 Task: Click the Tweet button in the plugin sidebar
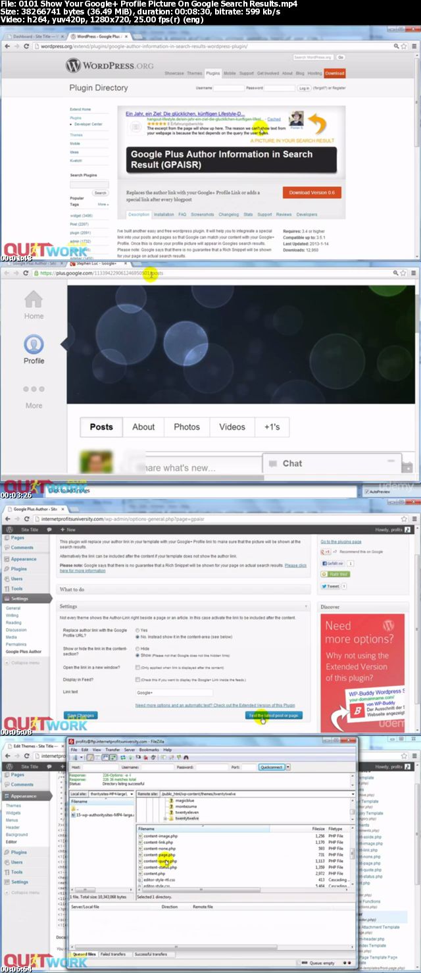(331, 586)
